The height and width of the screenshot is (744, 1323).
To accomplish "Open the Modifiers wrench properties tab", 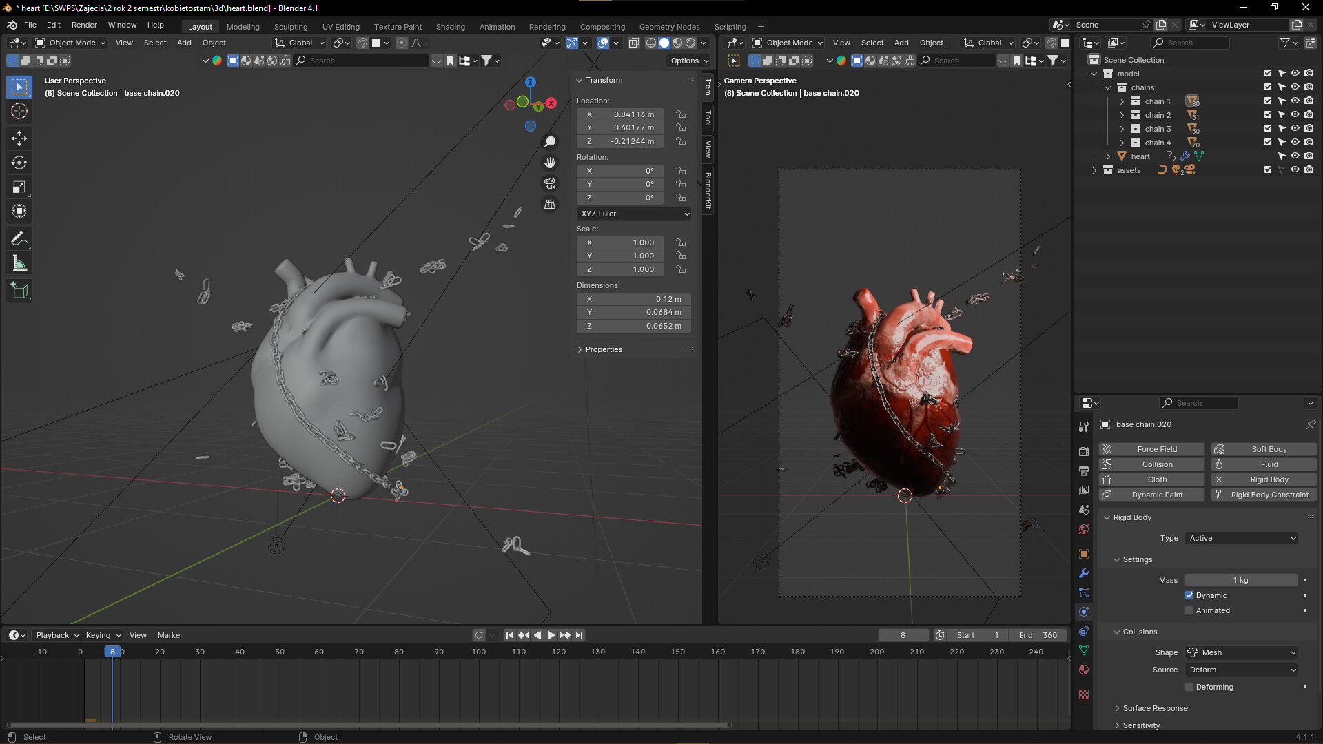I will point(1084,573).
